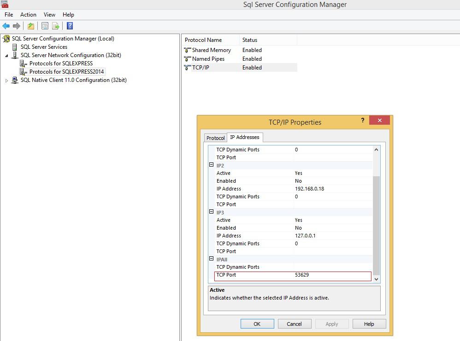This screenshot has width=460, height=341.
Task: Open the File menu
Action: click(9, 15)
